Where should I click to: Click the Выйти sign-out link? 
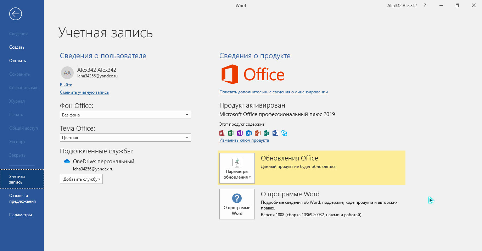[66, 85]
